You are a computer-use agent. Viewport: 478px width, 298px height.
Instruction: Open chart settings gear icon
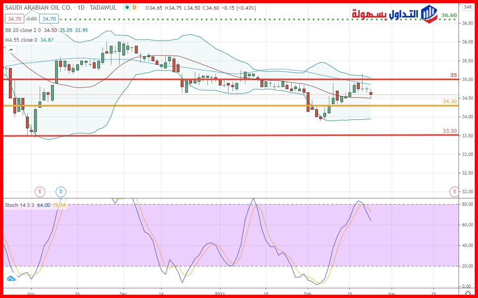pos(468,293)
